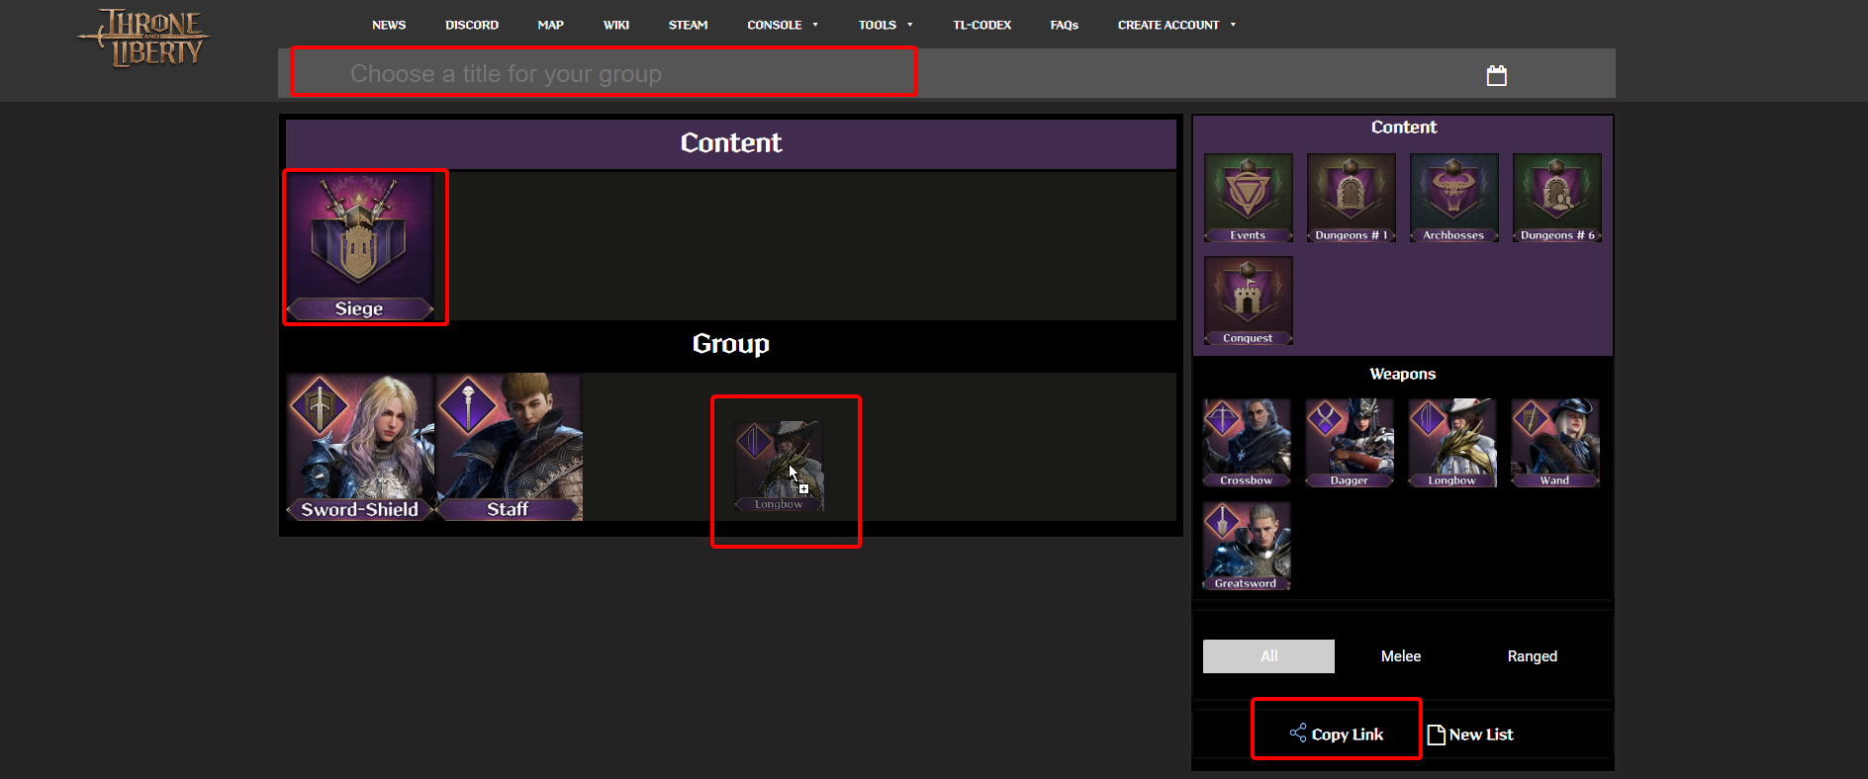Open the DISCORD link
The image size is (1868, 779).
pyautogui.click(x=472, y=25)
